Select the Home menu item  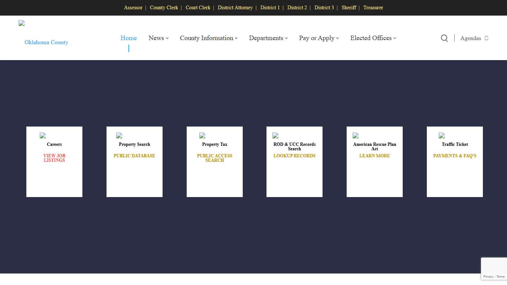click(x=128, y=38)
